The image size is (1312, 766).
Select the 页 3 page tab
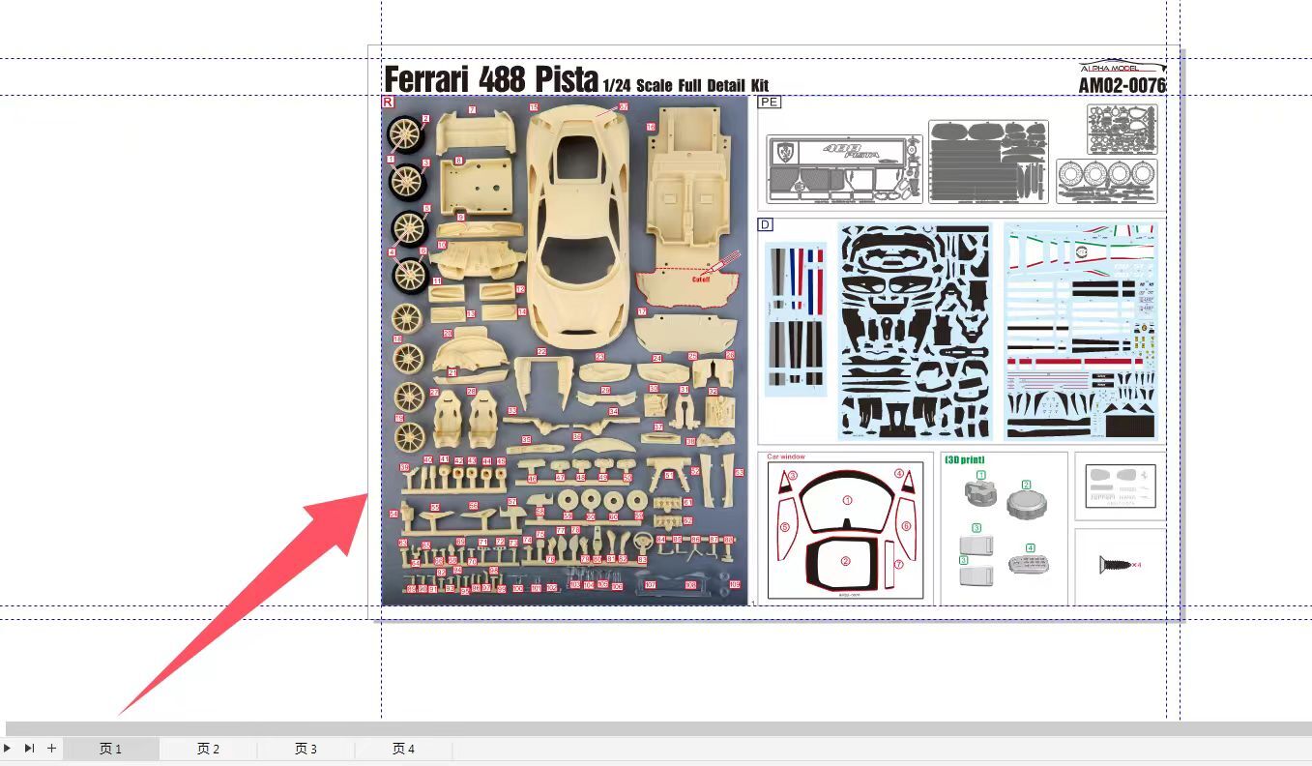[306, 749]
